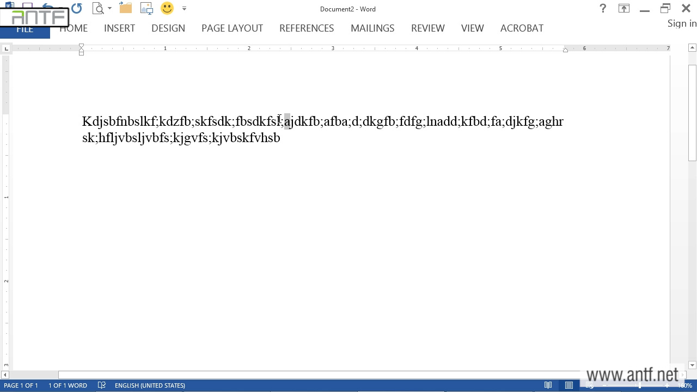
Task: Switch to Print Layout view
Action: [569, 385]
